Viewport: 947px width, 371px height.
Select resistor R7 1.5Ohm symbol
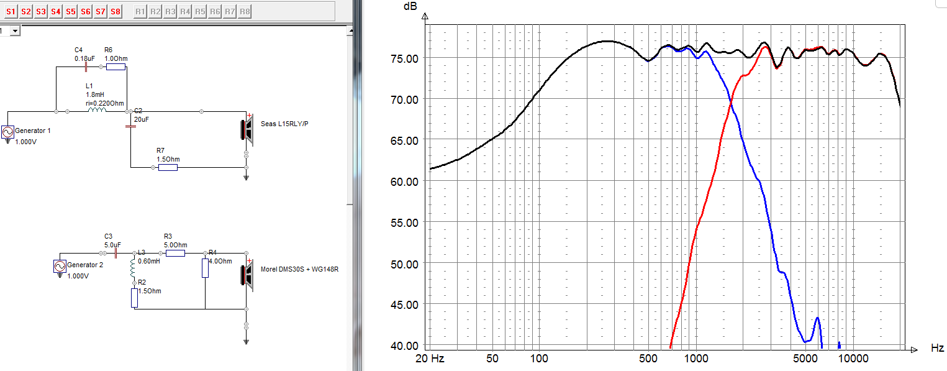click(x=167, y=167)
